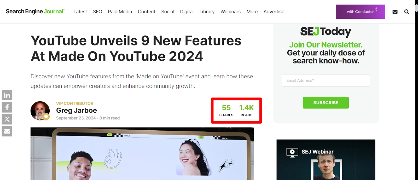
Task: Go to the Latest section
Action: tap(80, 12)
